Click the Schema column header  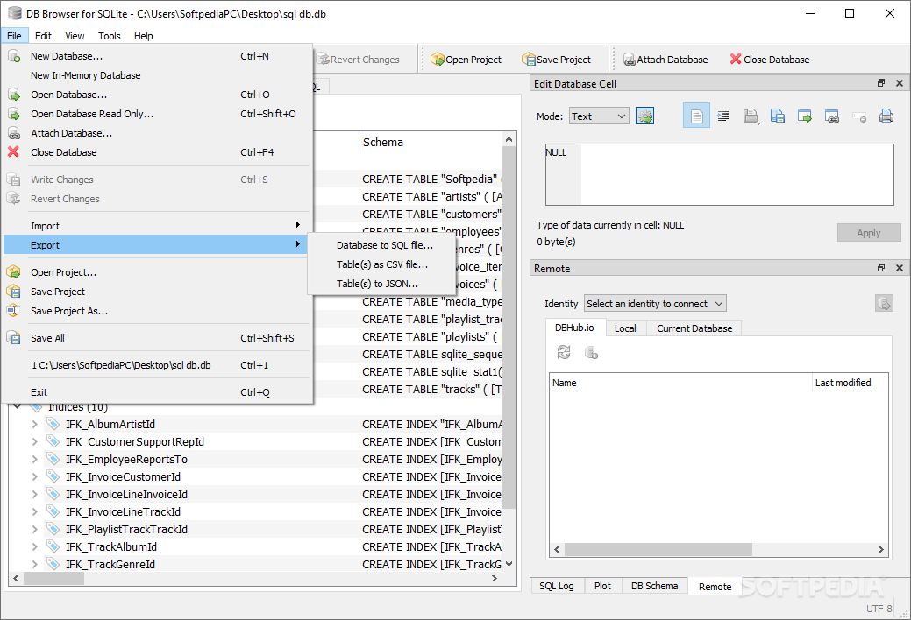pyautogui.click(x=430, y=142)
